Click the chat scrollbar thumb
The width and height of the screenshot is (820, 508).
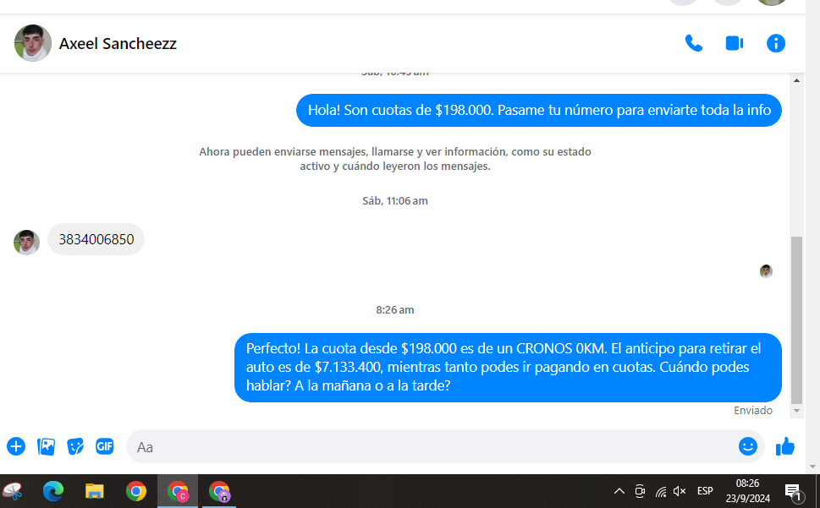tap(796, 320)
